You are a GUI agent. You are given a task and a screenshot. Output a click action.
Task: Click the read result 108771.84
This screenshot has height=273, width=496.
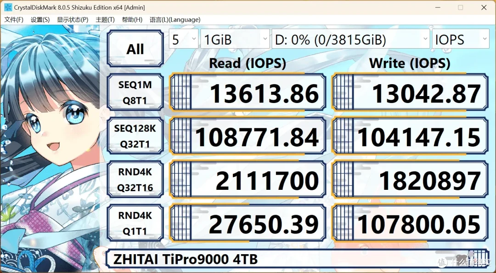pos(248,136)
